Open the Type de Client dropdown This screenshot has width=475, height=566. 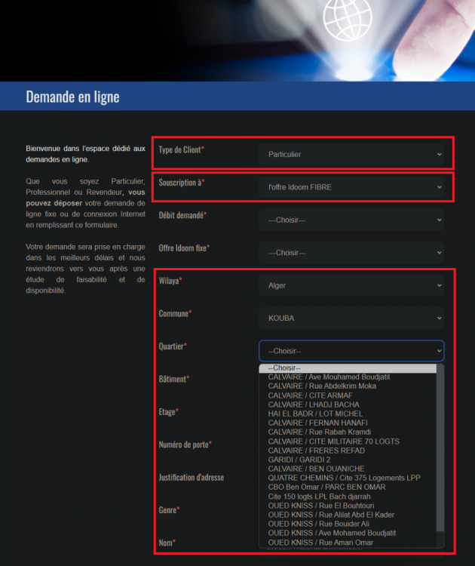pyautogui.click(x=351, y=154)
